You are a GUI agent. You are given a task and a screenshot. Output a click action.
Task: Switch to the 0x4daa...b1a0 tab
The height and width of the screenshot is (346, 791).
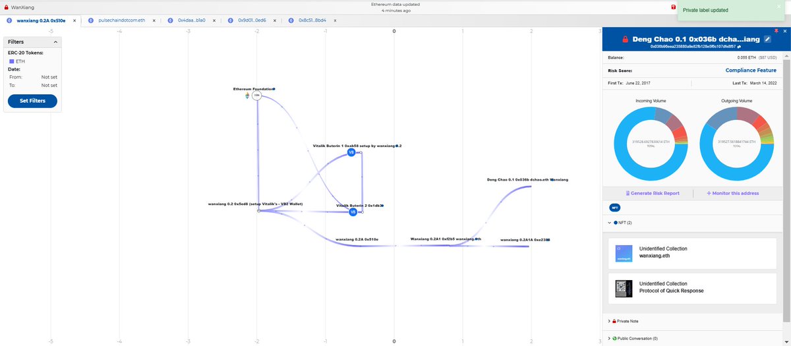pos(191,20)
